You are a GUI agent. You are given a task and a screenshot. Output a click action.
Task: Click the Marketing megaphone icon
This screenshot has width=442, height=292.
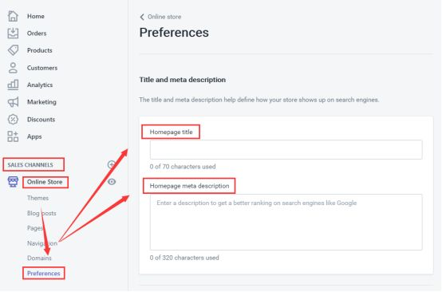tap(13, 102)
